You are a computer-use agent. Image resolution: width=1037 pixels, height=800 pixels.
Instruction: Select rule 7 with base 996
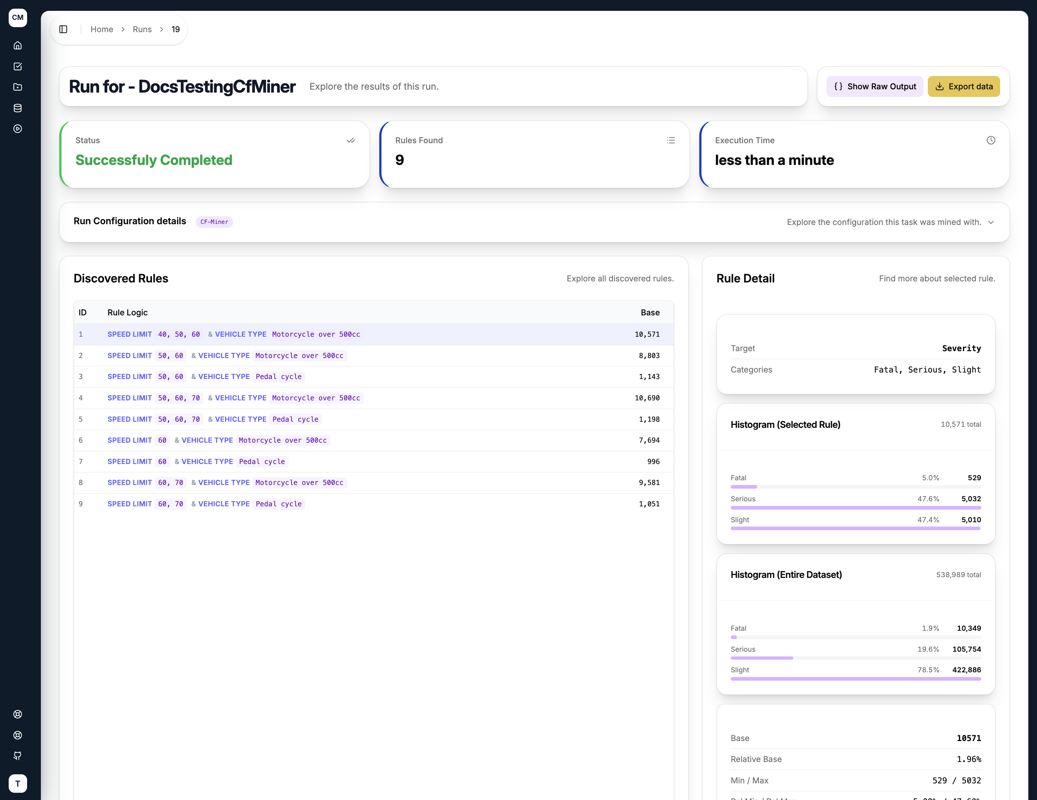point(374,462)
